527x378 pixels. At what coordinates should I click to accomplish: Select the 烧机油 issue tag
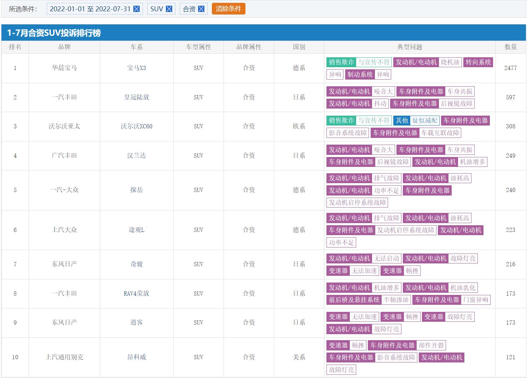[450, 62]
